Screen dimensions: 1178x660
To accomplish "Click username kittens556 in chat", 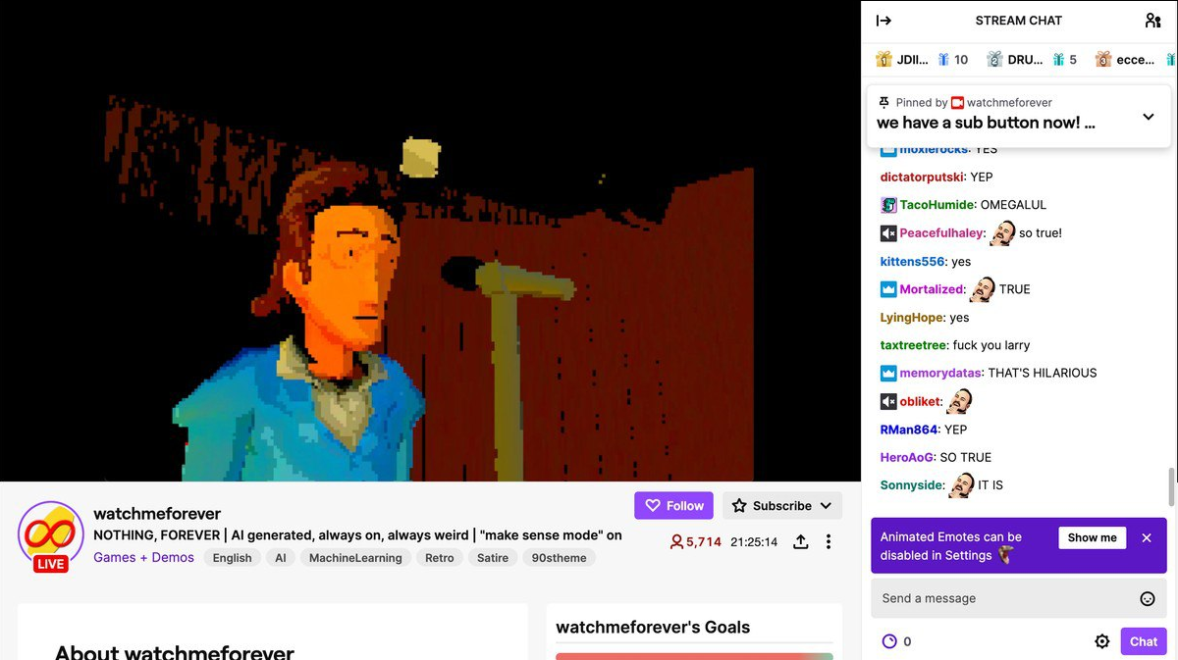I will (x=912, y=262).
